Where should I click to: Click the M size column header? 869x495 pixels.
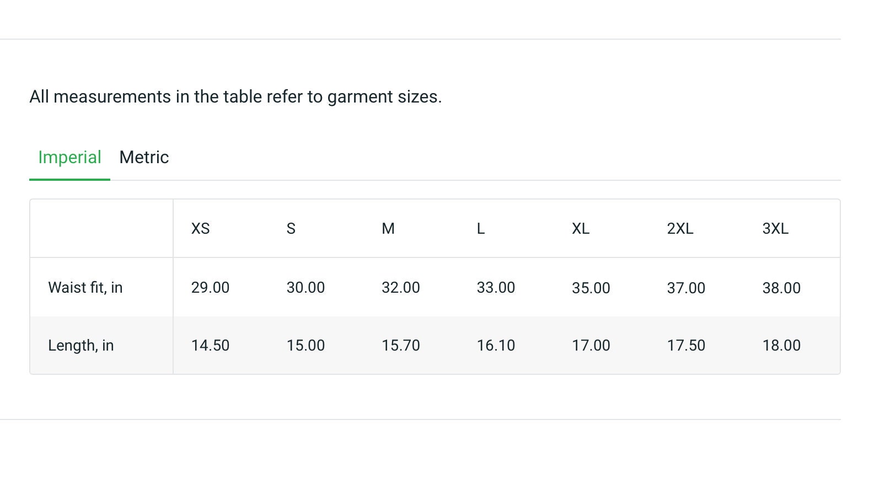coord(388,229)
